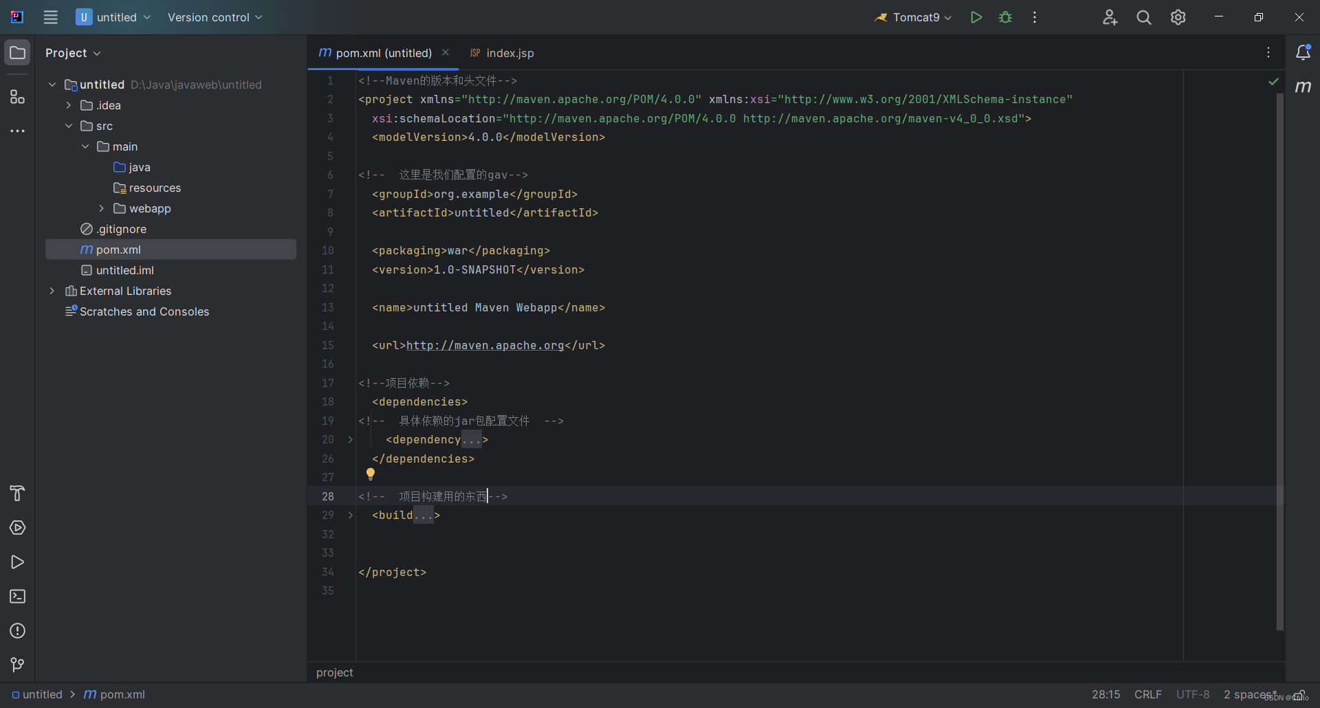Click line number 28 in gutter

(327, 496)
